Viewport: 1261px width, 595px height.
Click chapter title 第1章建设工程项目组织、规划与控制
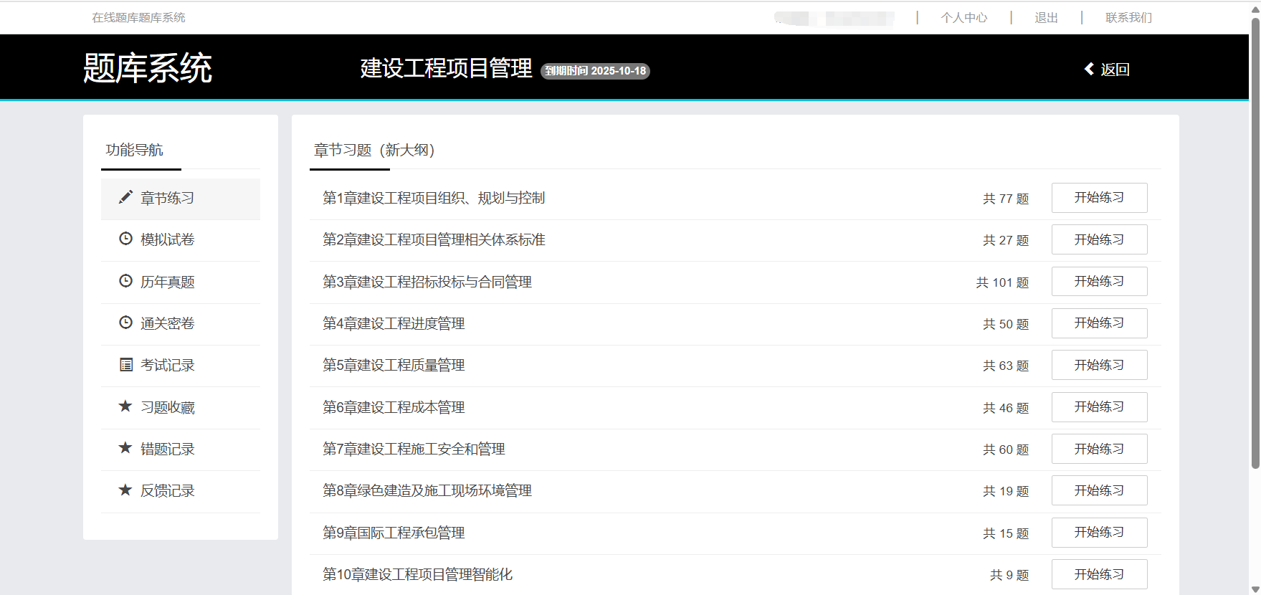(434, 198)
